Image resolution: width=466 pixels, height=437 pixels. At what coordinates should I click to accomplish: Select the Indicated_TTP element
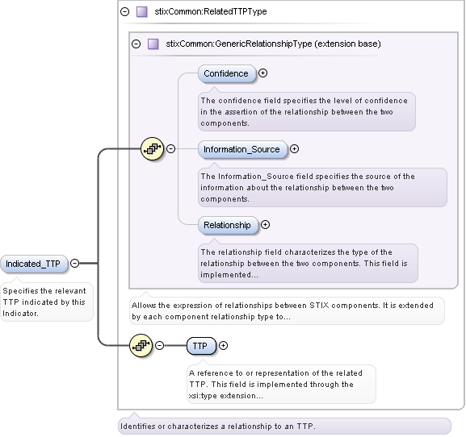[x=34, y=264]
